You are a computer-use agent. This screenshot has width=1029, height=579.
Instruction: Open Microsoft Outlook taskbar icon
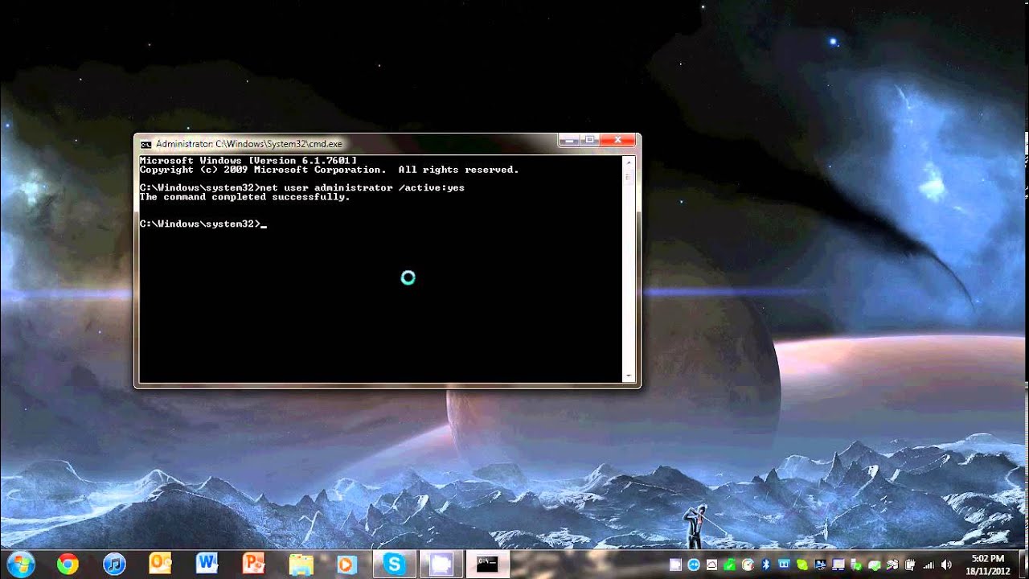(160, 564)
